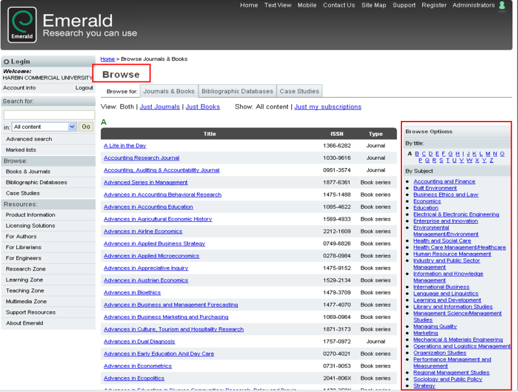
Task: Open A Life in the Day journal
Action: point(125,146)
